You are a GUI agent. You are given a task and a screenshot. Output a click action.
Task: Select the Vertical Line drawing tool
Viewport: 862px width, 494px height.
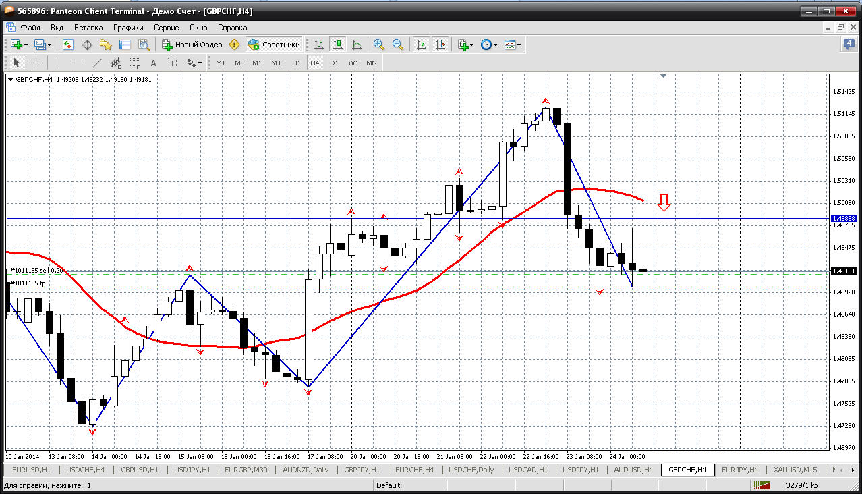point(59,63)
